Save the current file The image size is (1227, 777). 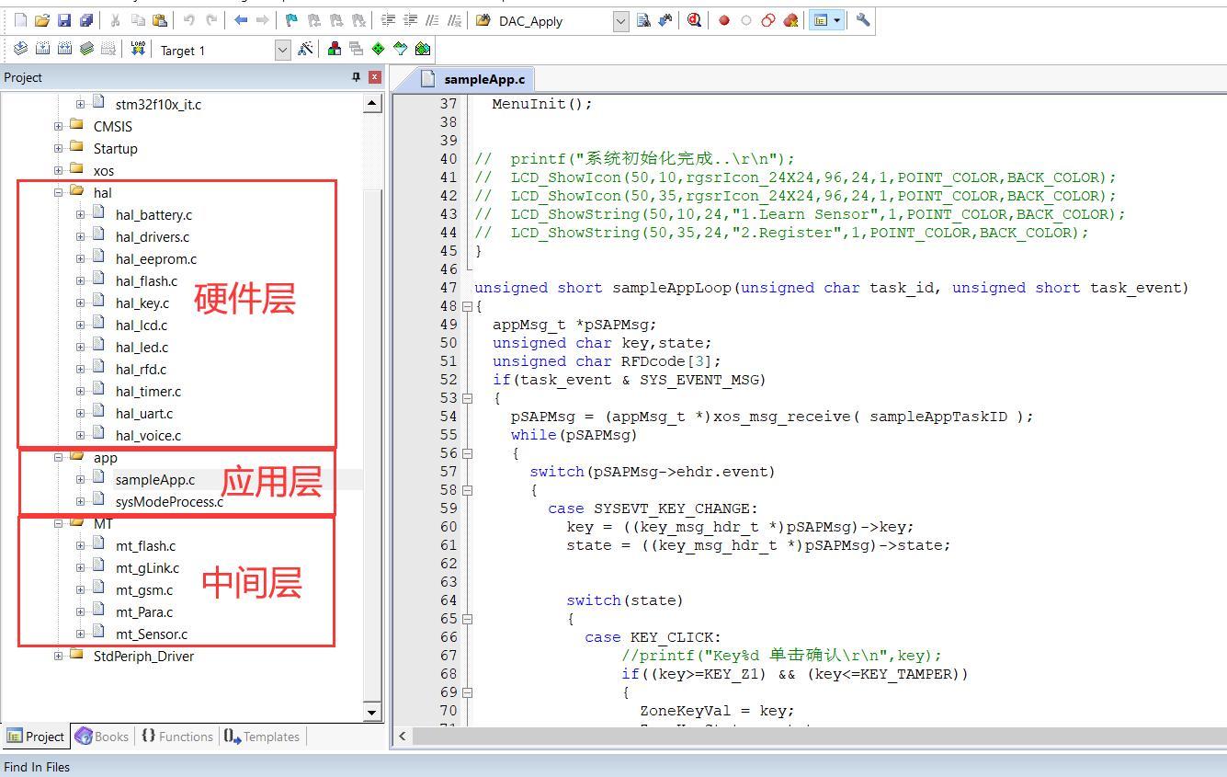tap(64, 20)
